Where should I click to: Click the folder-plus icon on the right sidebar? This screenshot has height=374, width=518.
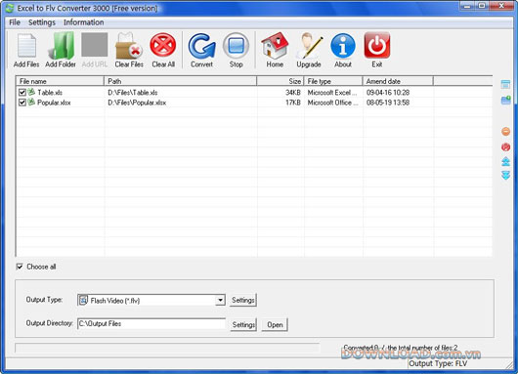(505, 100)
